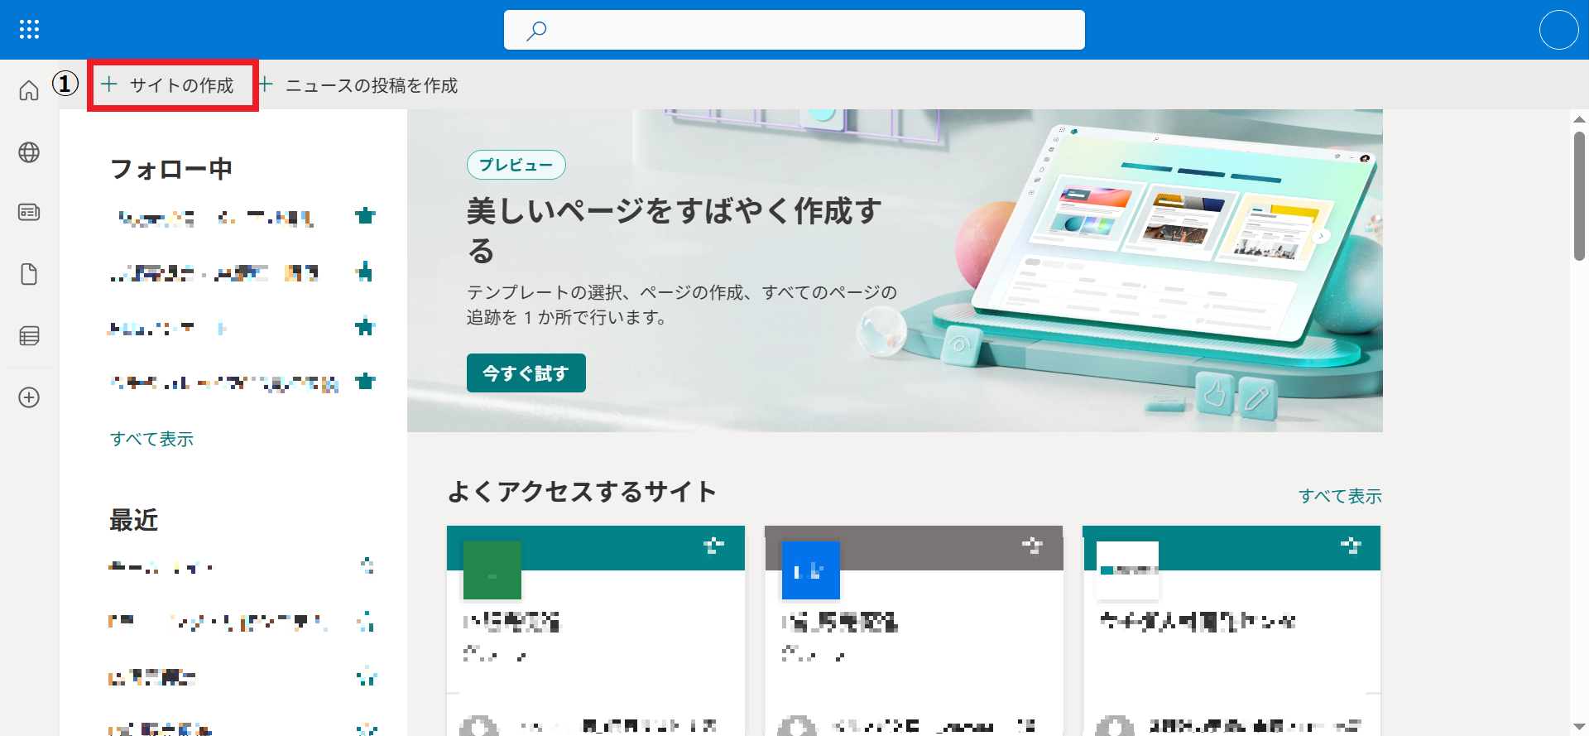The height and width of the screenshot is (736, 1594).
Task: Open the My Files document icon
Action: [29, 274]
